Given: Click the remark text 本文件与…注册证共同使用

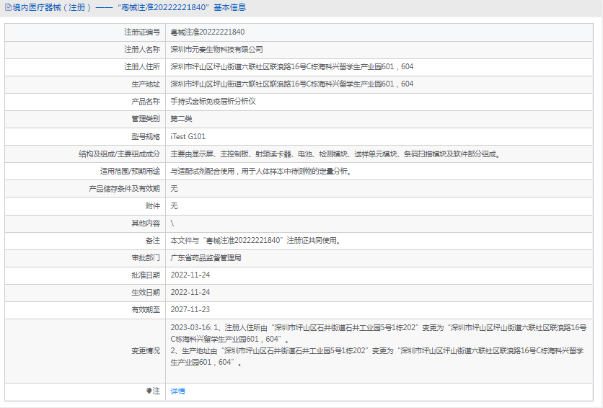Looking at the screenshot, I should (256, 241).
